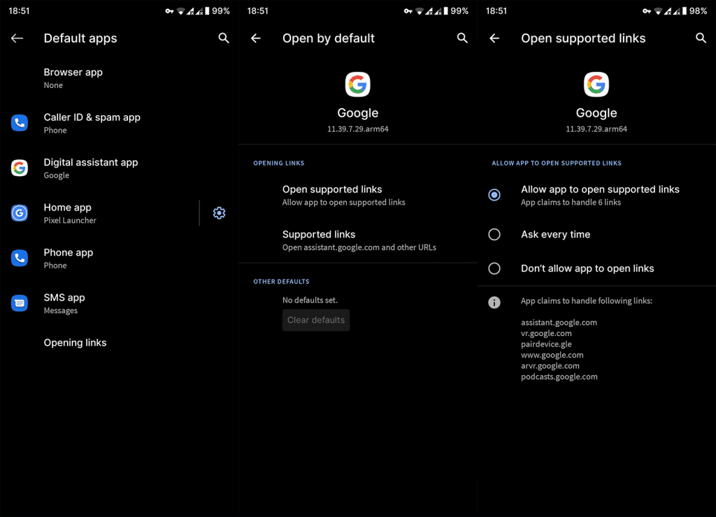This screenshot has width=716, height=517.
Task: Tap SMS app Messages icon
Action: tap(20, 303)
